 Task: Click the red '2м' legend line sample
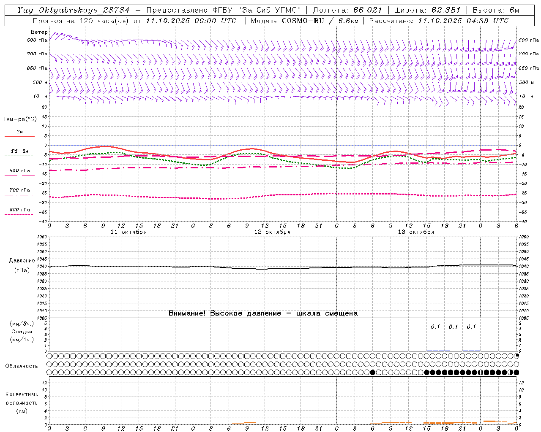19,136
